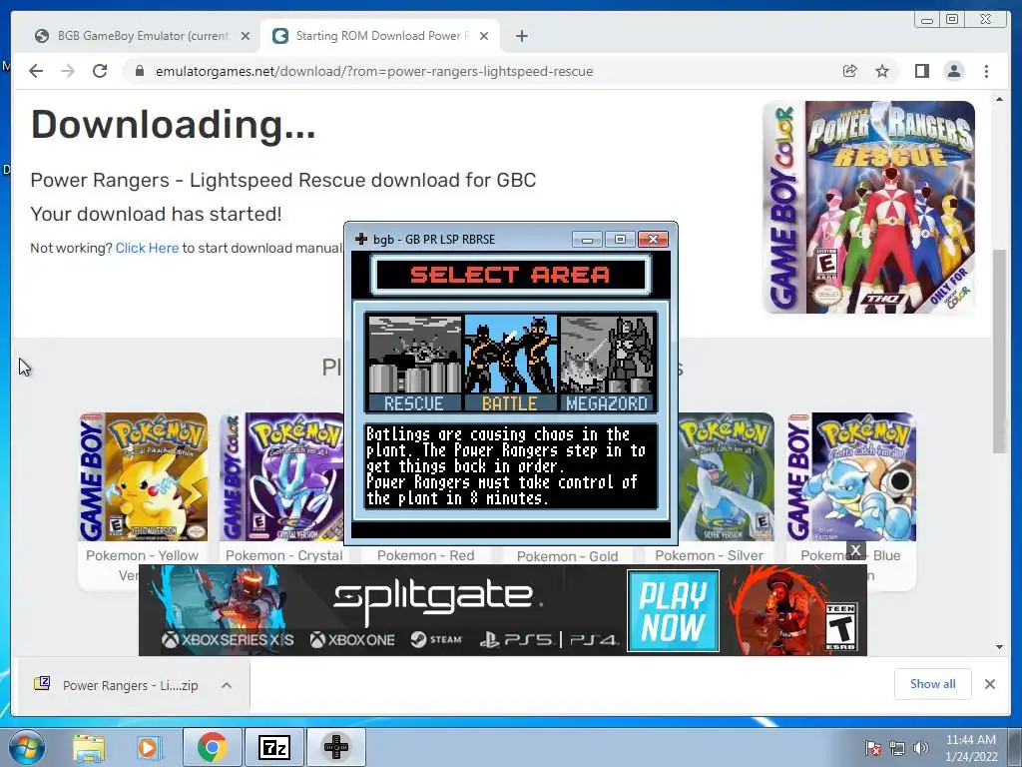Launch Windows Media Player from taskbar
Screen dimensions: 1022x767
148,747
